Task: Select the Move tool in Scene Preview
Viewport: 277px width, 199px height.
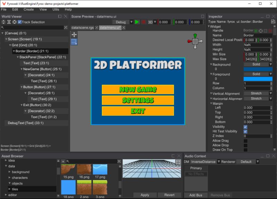Action: point(74,34)
